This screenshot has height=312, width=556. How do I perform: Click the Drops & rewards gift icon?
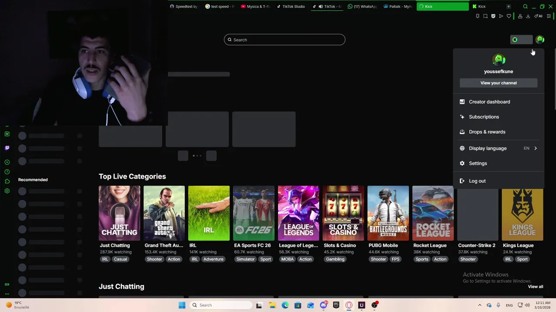[x=462, y=132]
